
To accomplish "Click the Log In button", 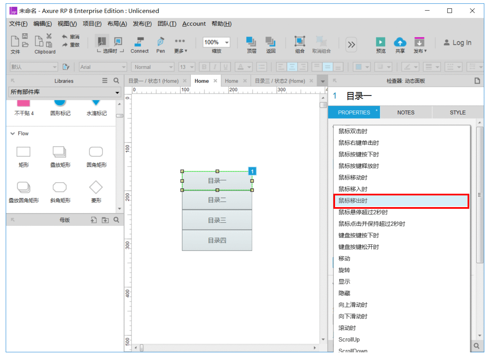I will (458, 42).
